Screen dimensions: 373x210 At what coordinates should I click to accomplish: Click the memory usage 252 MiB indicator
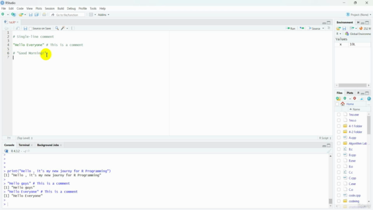point(365,29)
